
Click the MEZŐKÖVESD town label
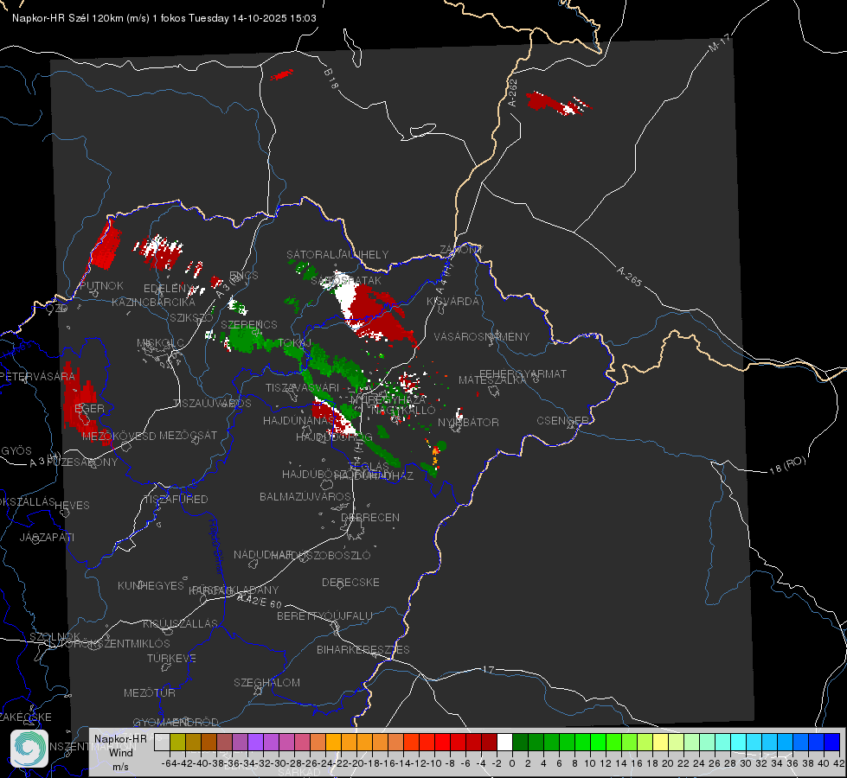coord(119,436)
